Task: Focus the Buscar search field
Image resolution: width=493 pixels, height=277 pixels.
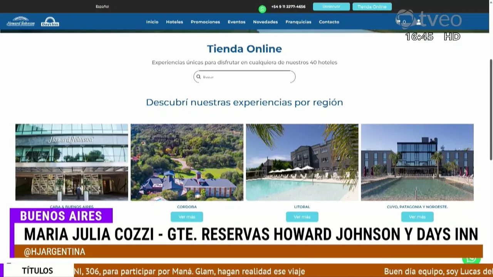Action: click(245, 77)
